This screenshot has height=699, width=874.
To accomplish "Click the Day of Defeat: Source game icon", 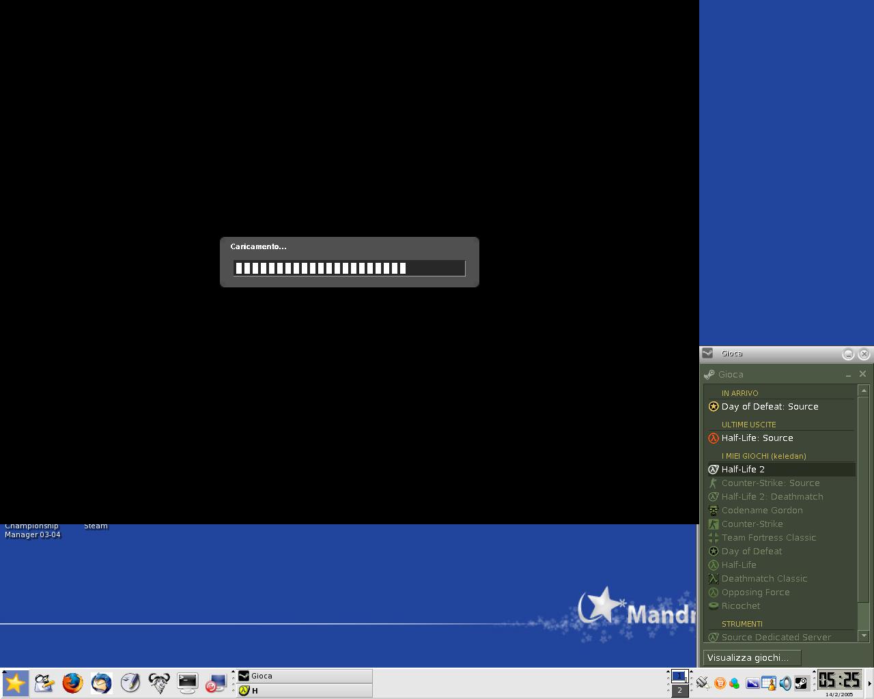I will [x=714, y=406].
